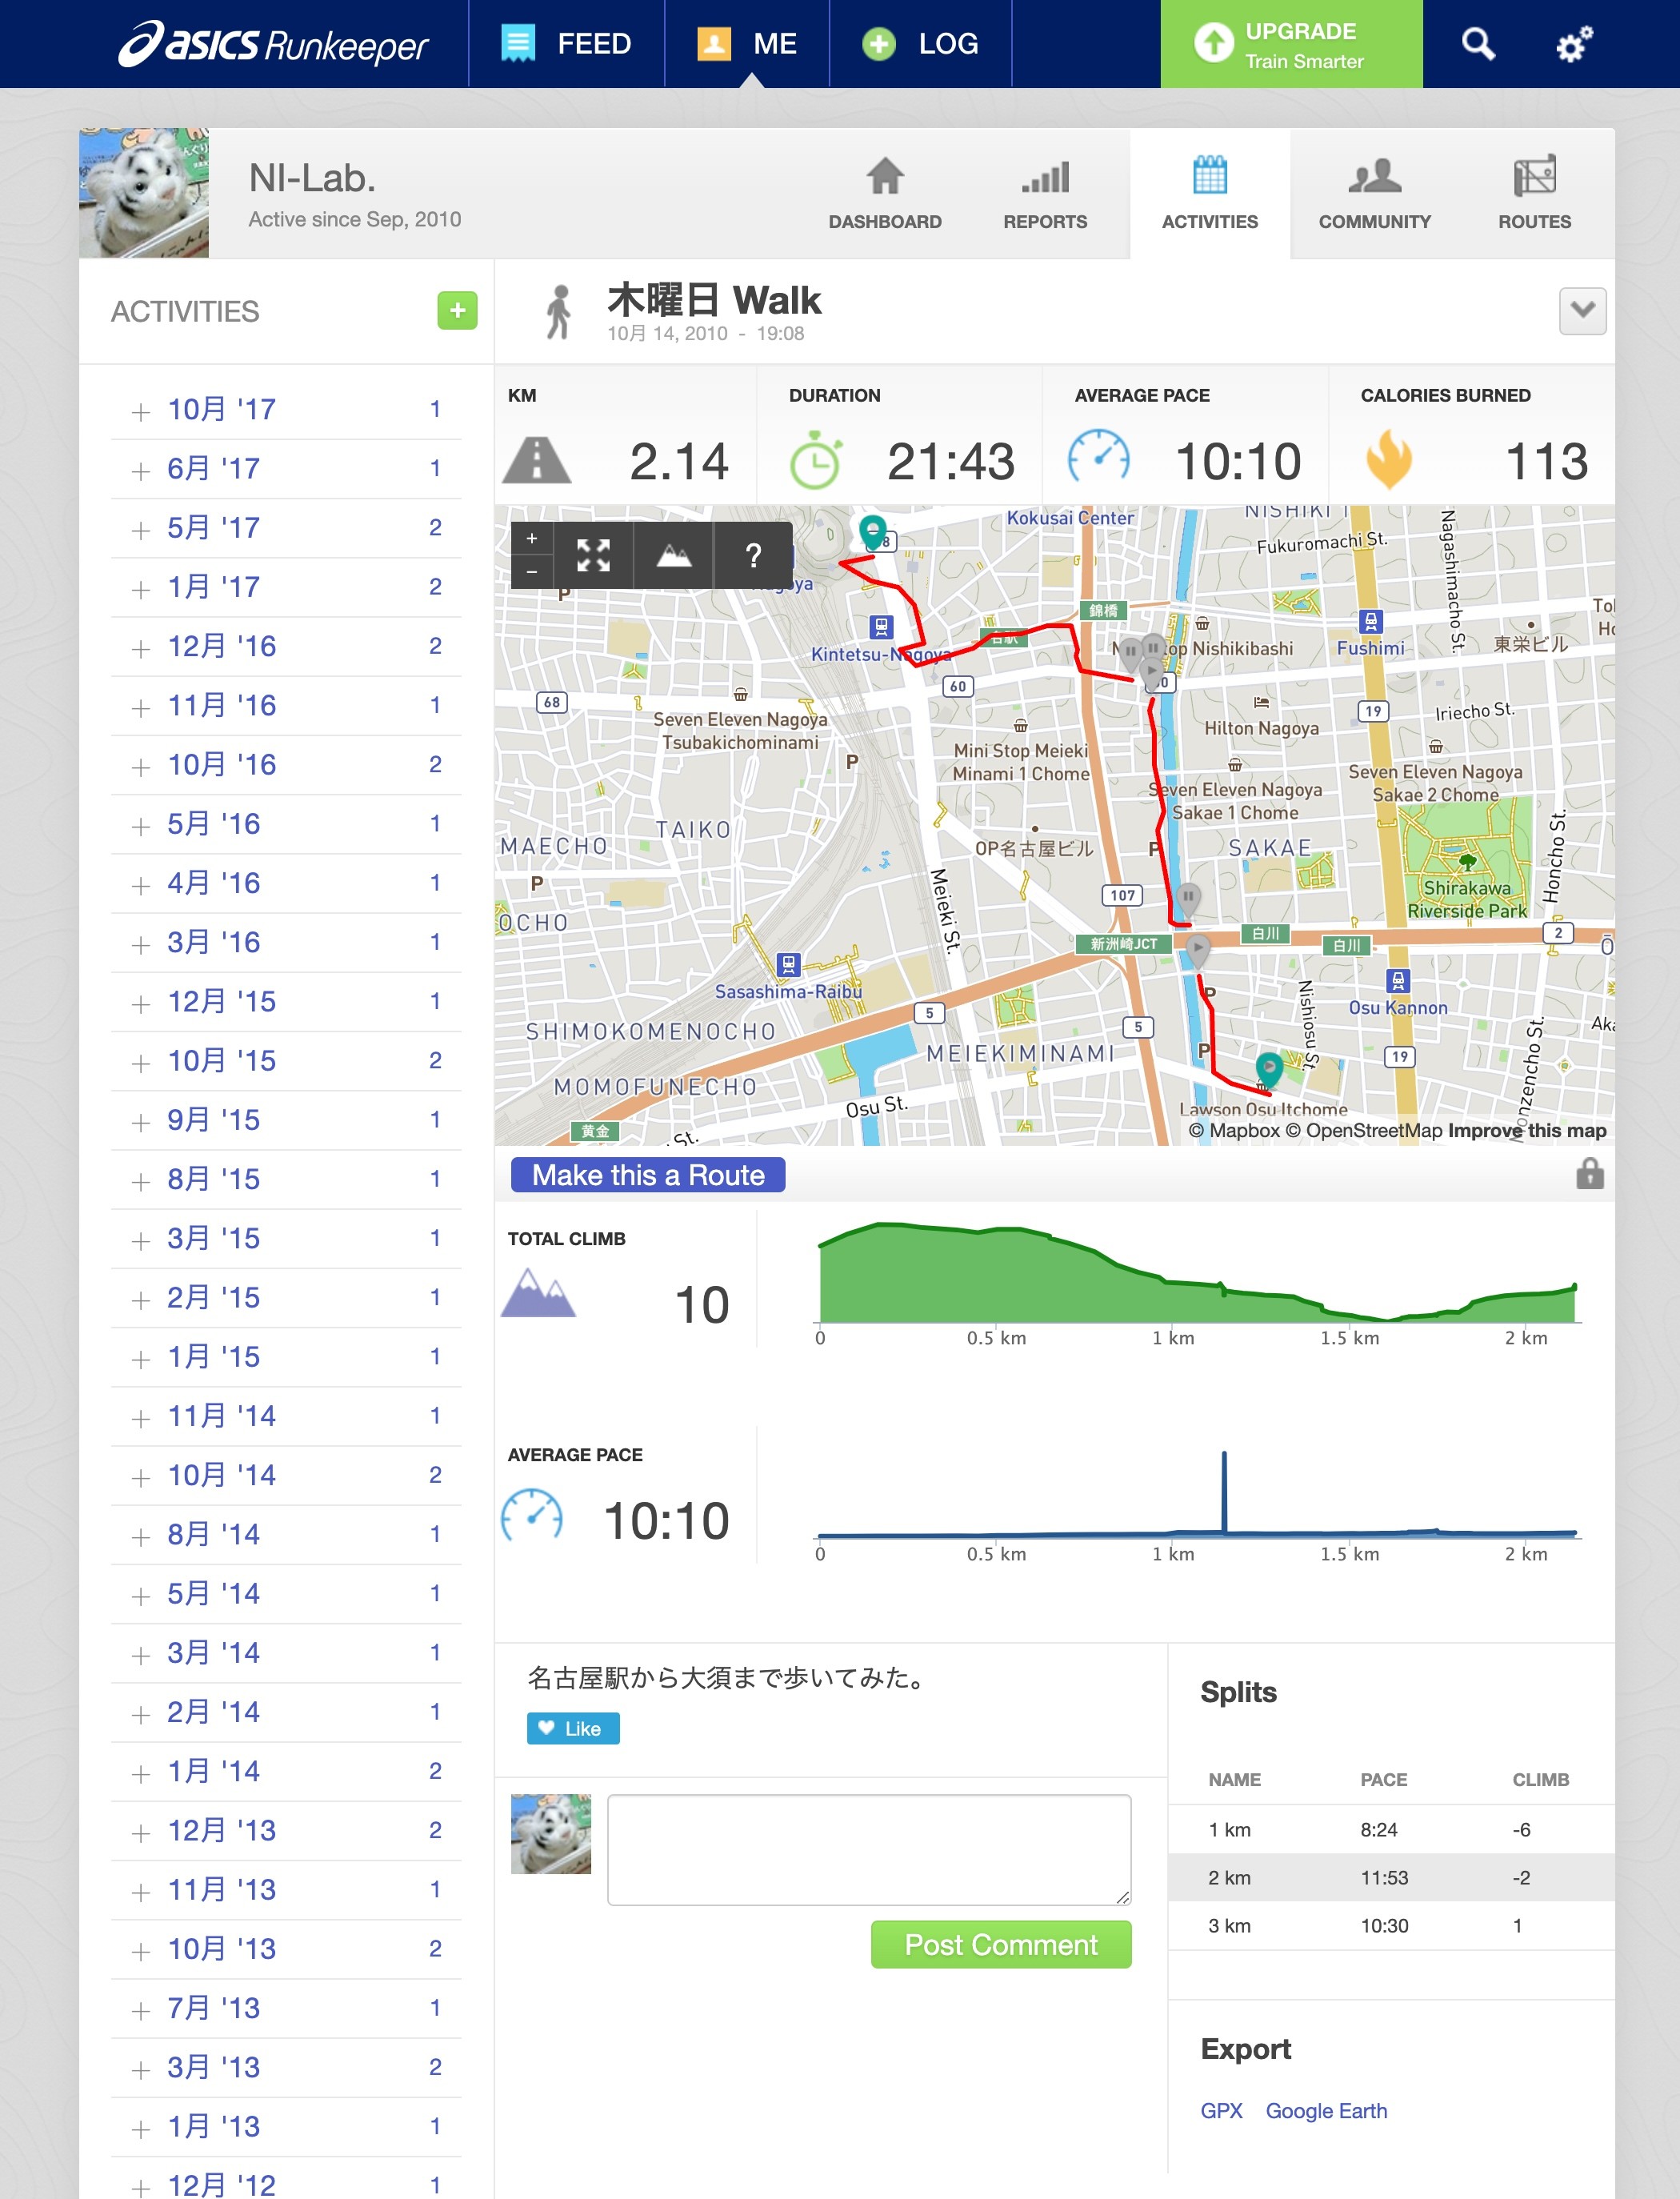The image size is (1680, 2199).
Task: Open the ME menu
Action: pyautogui.click(x=747, y=44)
